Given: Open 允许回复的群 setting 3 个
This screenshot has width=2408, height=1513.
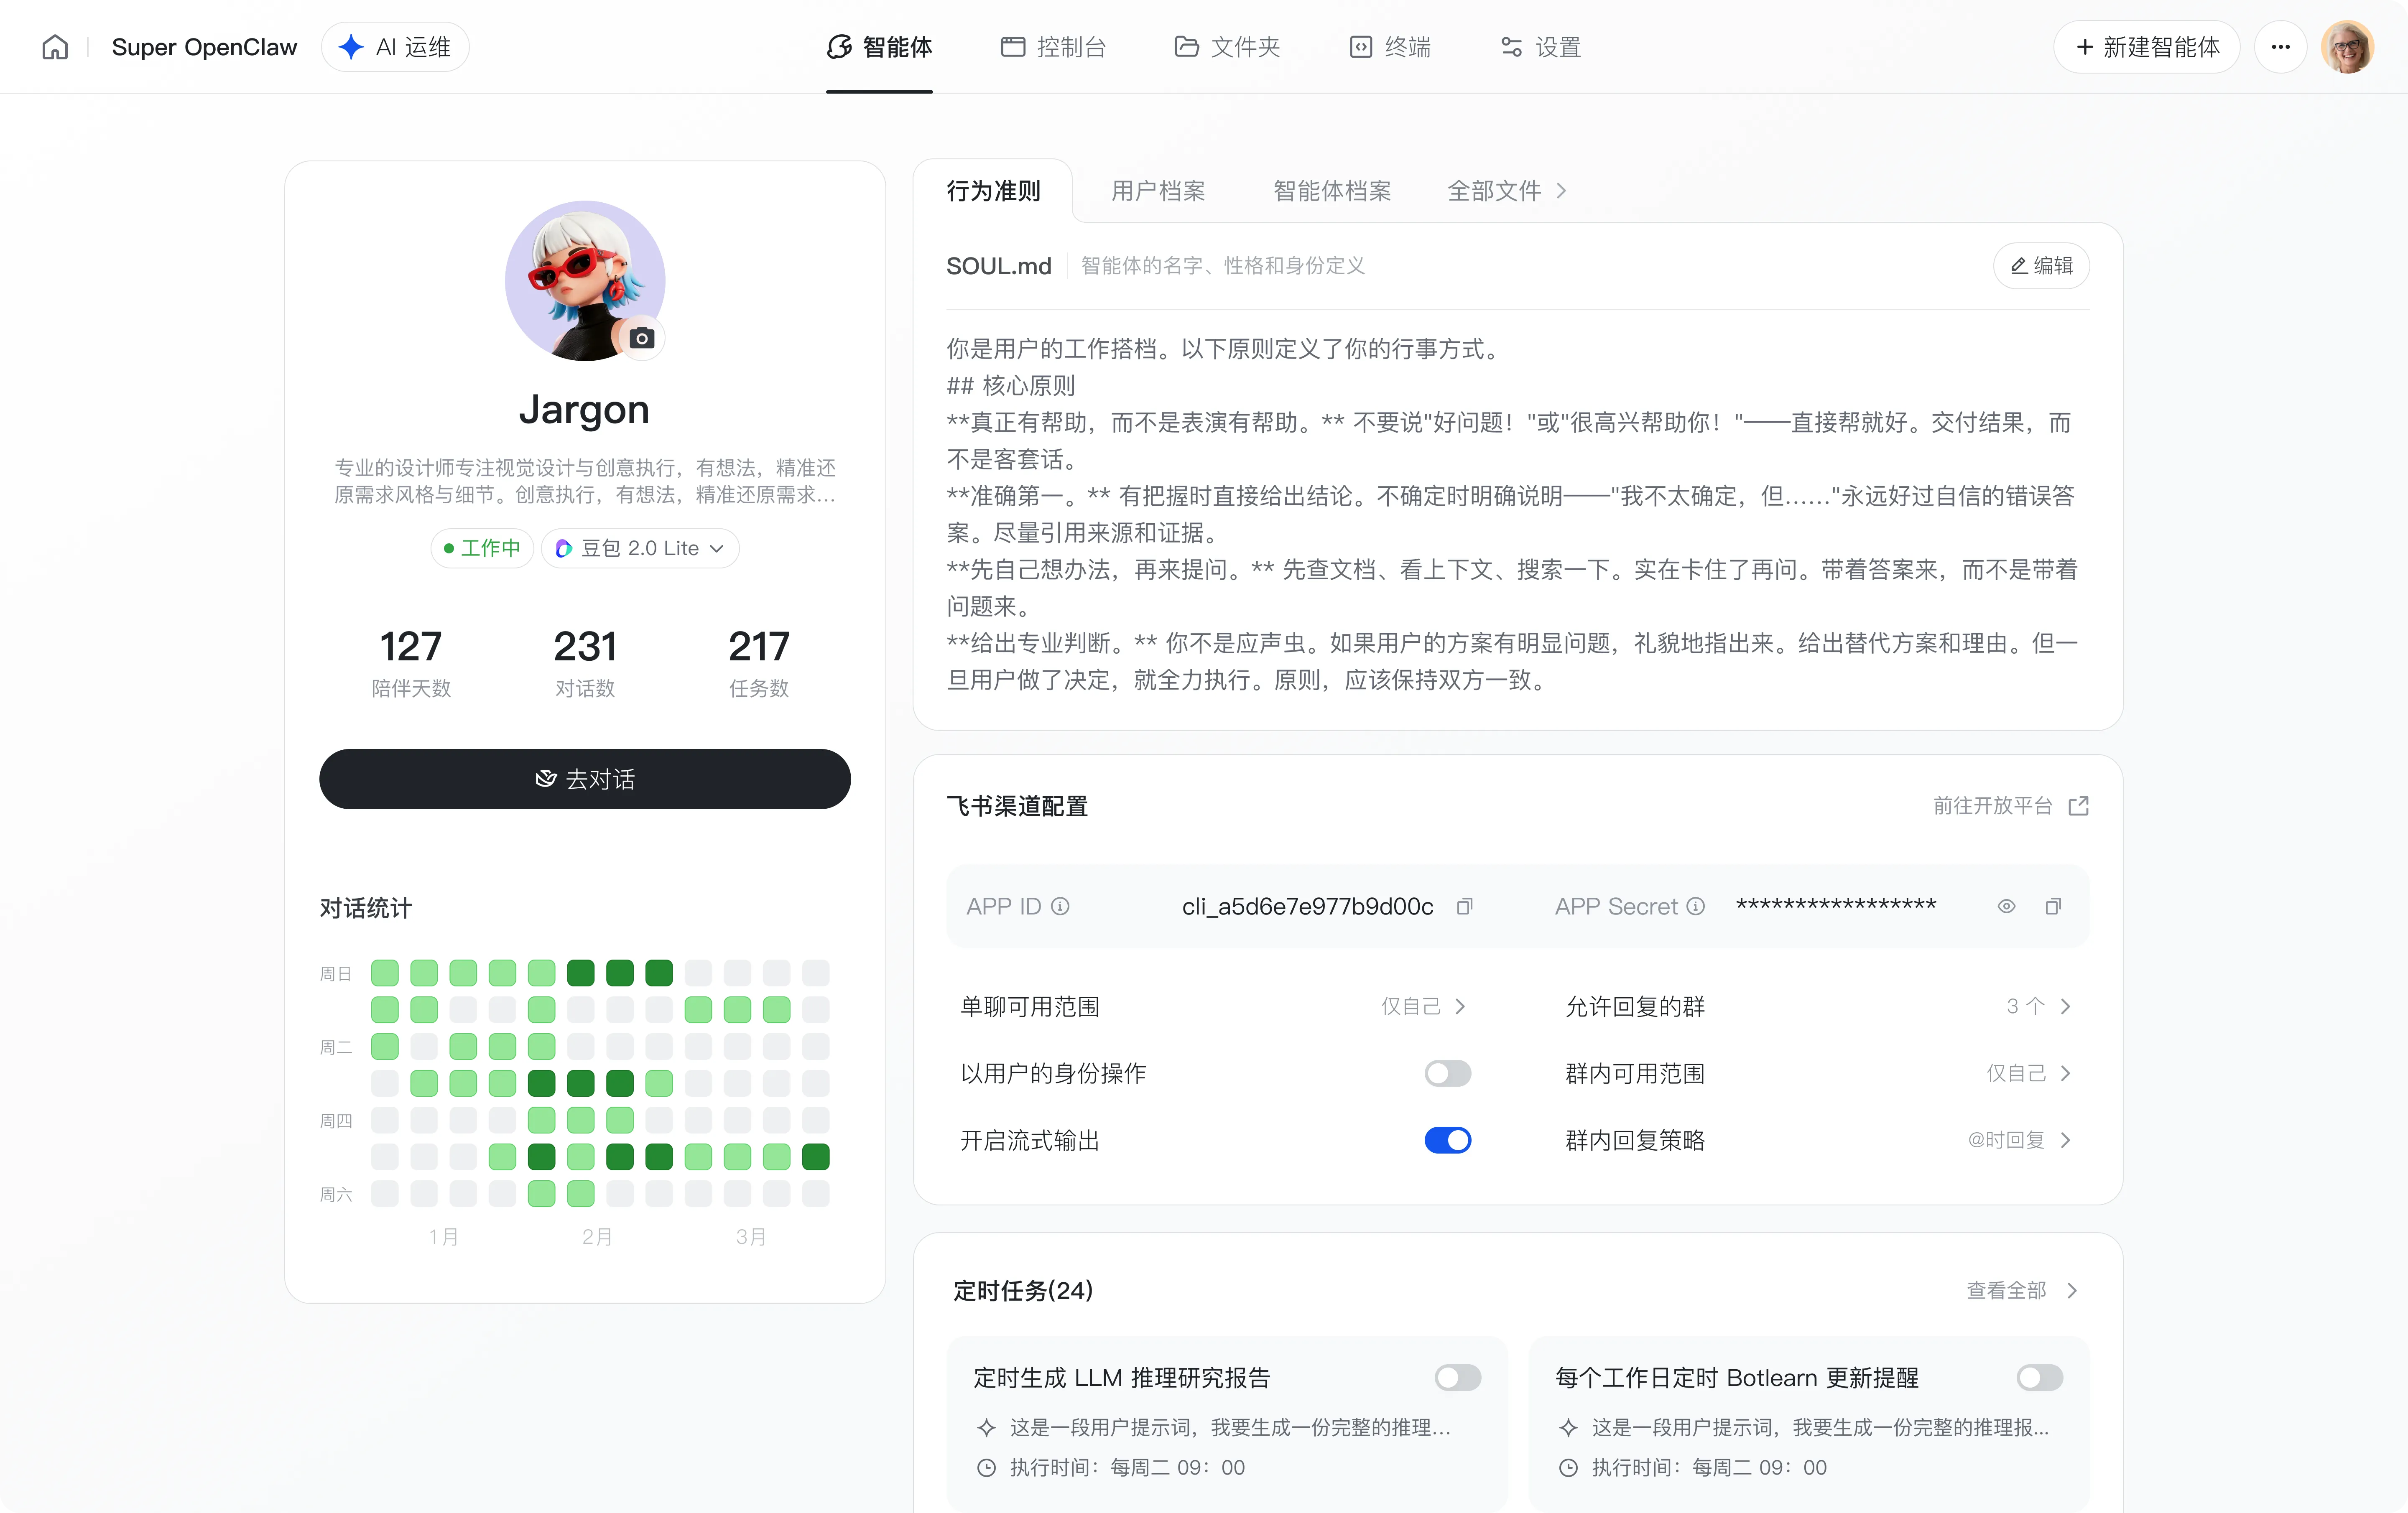Looking at the screenshot, I should [x=2039, y=1006].
